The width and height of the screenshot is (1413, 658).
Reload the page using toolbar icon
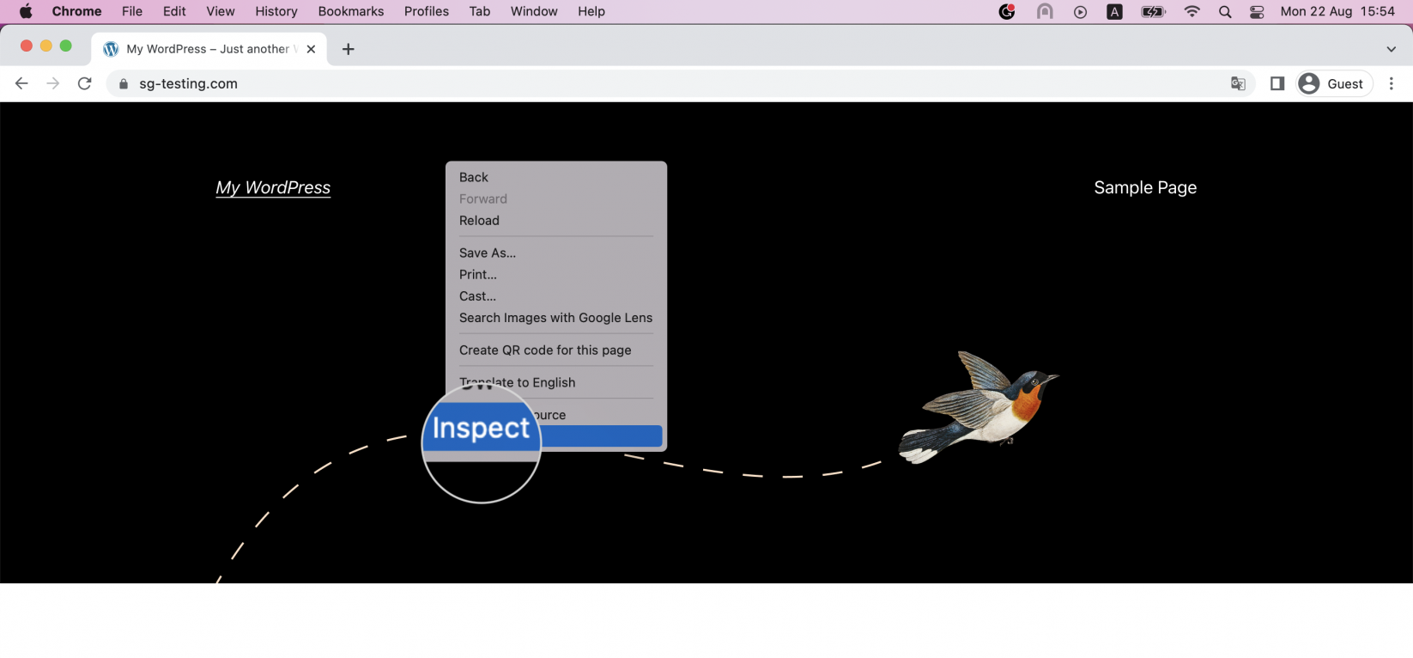[84, 83]
